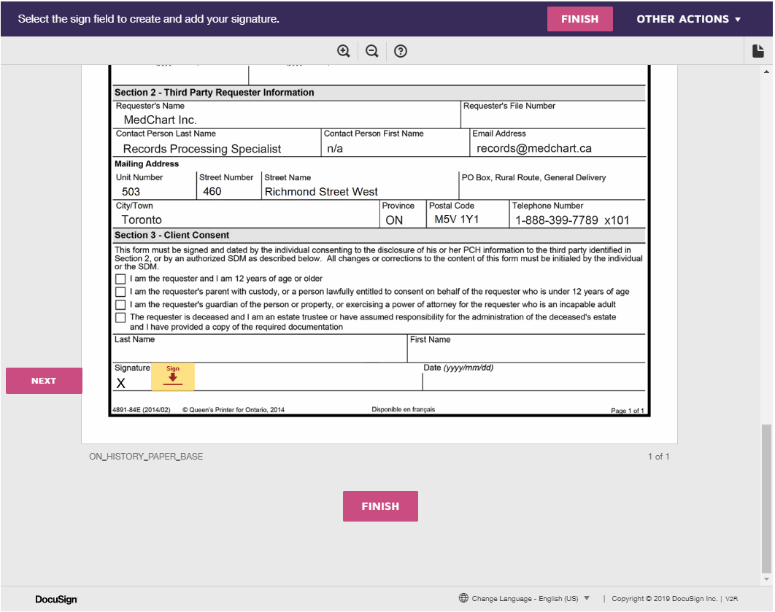Check the requester is deceased checkbox
Image resolution: width=775 pixels, height=612 pixels.
click(x=120, y=317)
